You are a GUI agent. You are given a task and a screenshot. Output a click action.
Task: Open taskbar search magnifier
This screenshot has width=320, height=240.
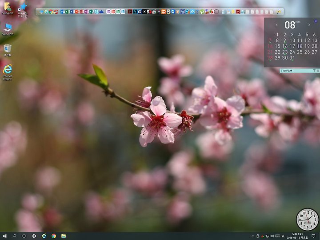coord(14,236)
